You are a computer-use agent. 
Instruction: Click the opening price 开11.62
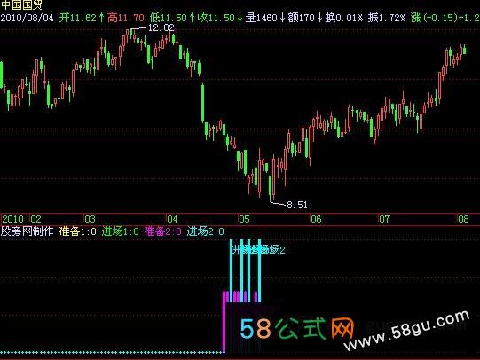click(x=78, y=18)
